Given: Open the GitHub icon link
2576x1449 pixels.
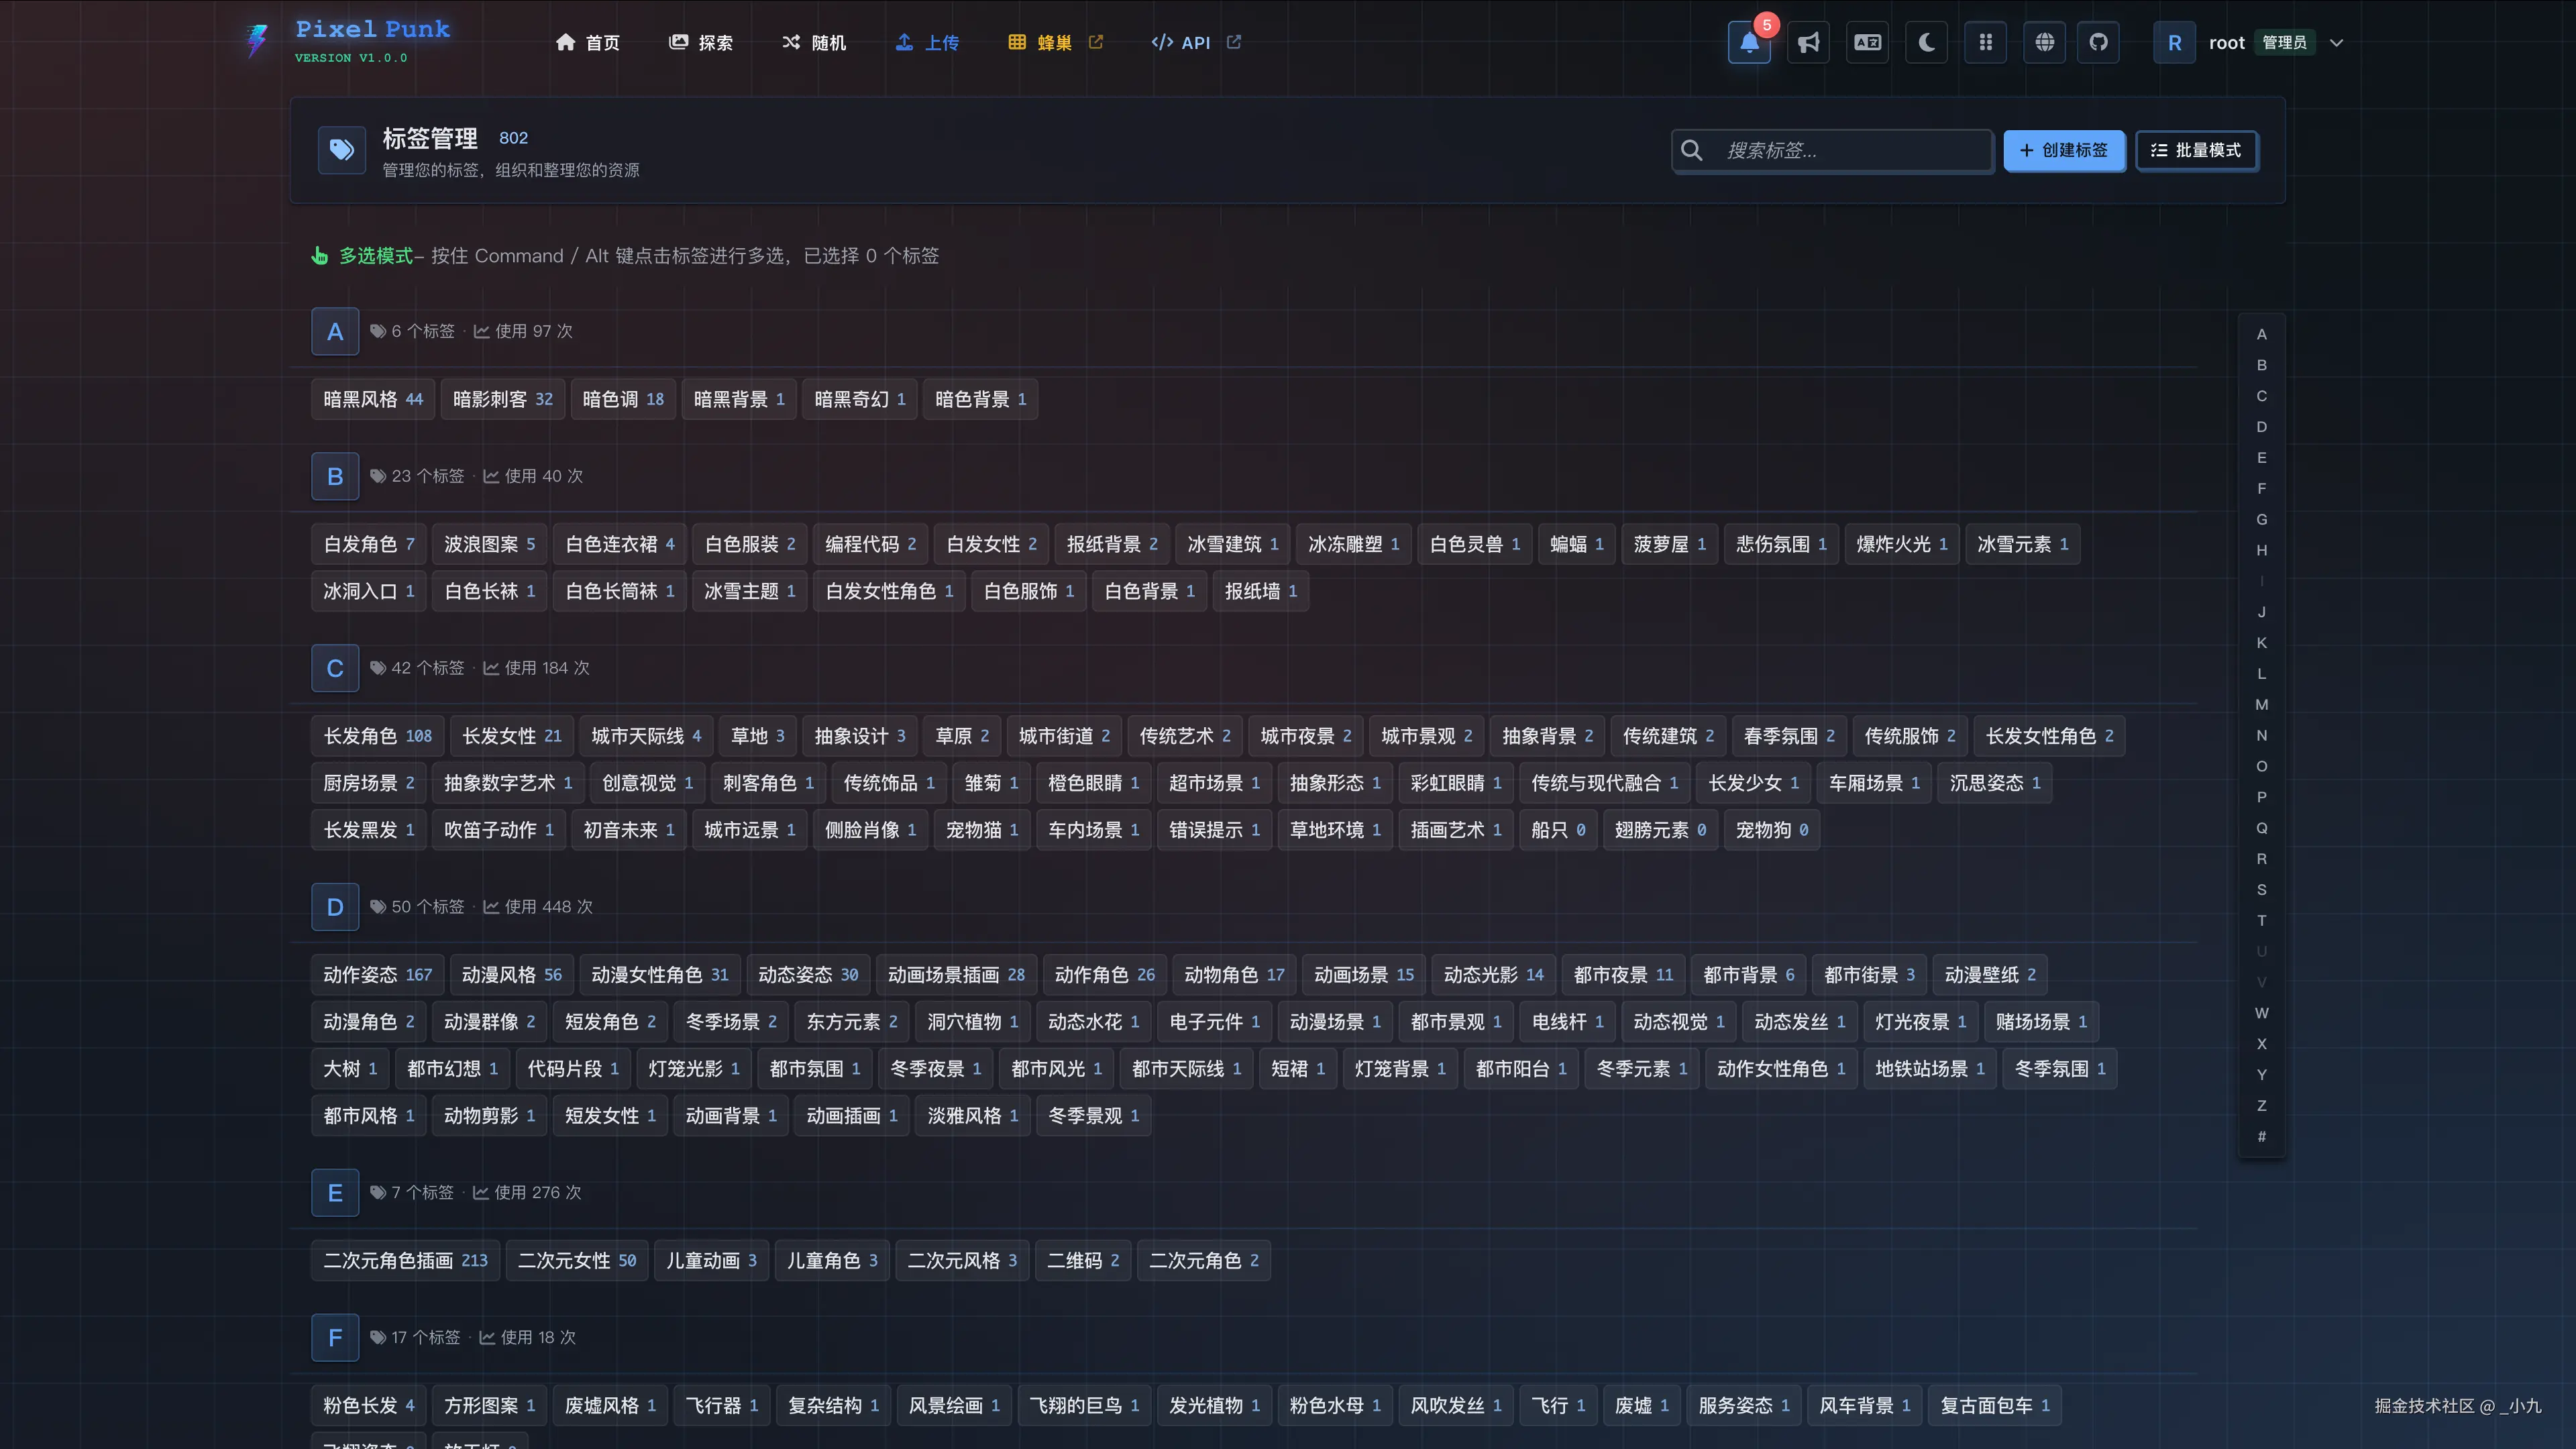Looking at the screenshot, I should (2098, 42).
